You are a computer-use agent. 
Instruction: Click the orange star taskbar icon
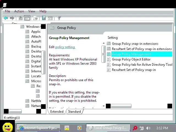coord(79,128)
